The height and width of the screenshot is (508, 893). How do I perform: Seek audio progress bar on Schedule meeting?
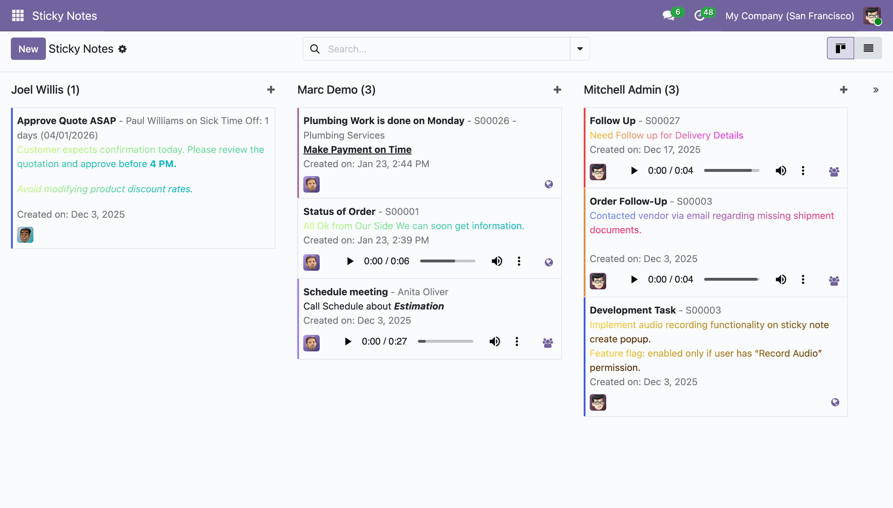[445, 342]
